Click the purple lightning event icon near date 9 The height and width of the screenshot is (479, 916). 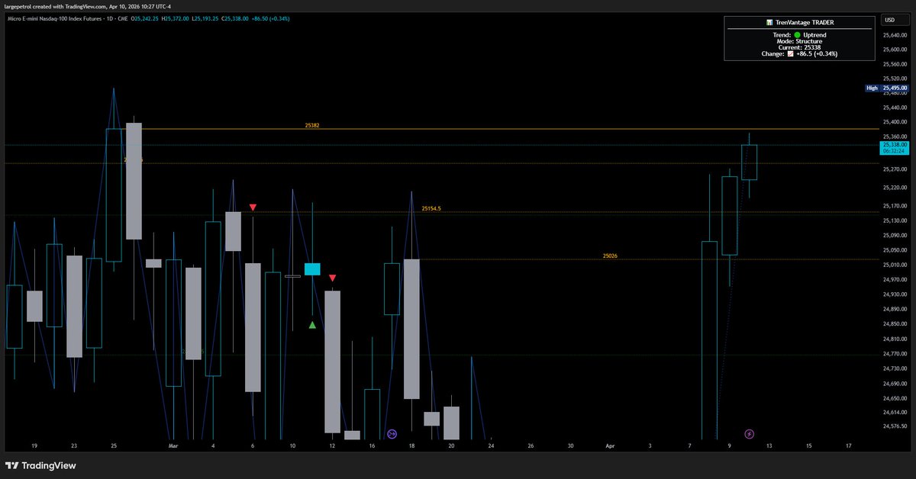click(749, 434)
